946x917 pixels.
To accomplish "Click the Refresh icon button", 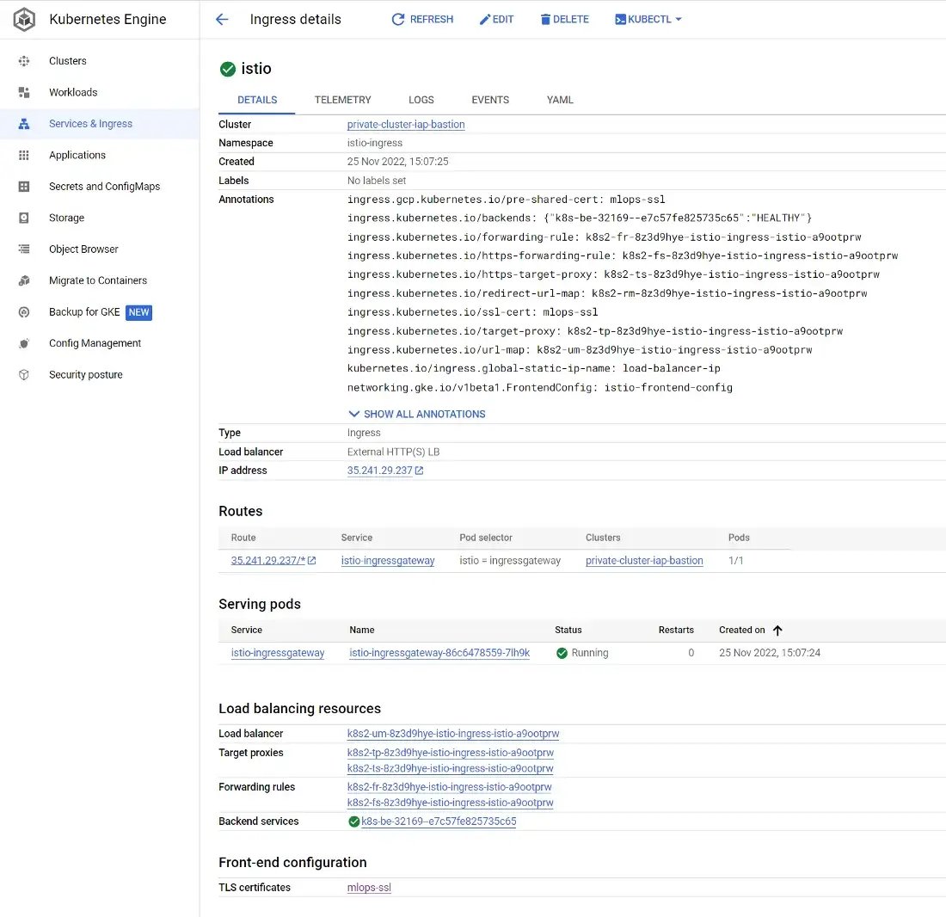I will 398,19.
